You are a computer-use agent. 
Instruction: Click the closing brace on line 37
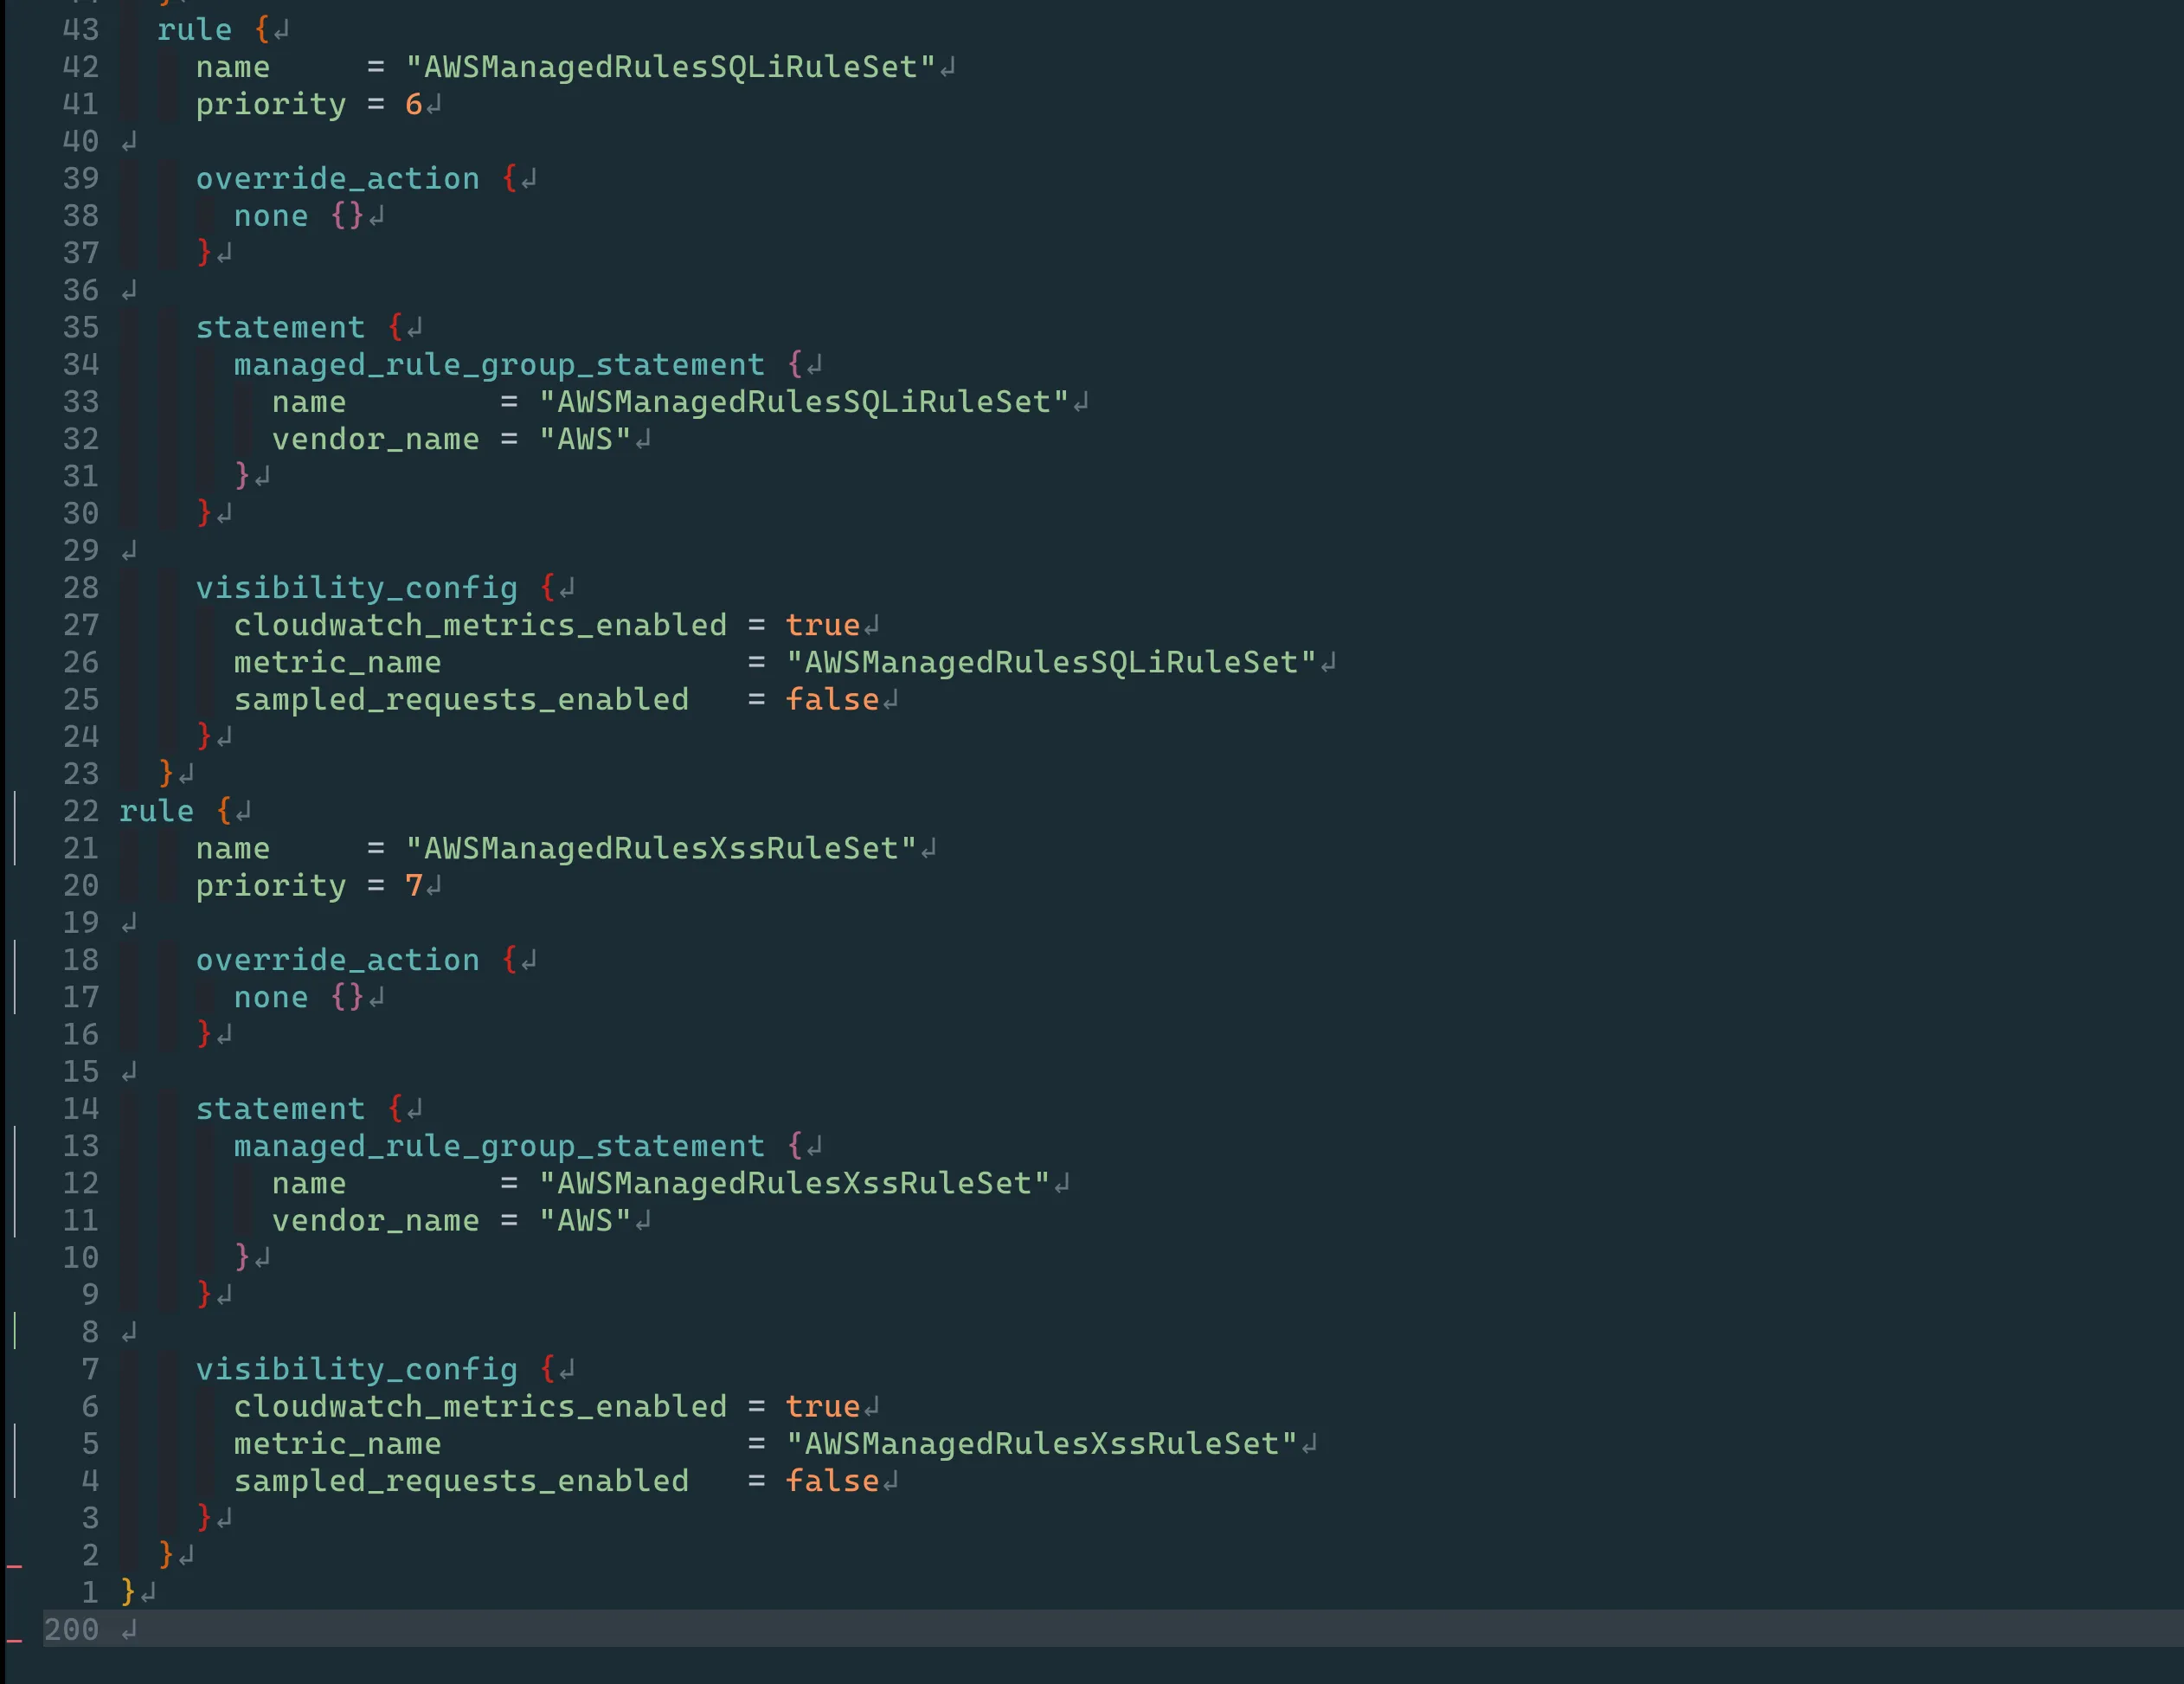tap(204, 253)
